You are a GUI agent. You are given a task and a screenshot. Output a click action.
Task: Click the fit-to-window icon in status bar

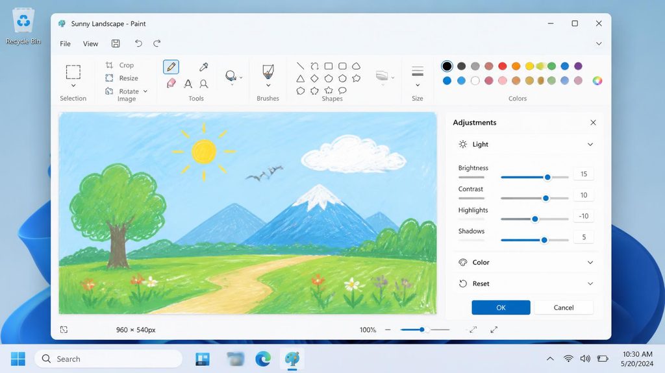[473, 330]
